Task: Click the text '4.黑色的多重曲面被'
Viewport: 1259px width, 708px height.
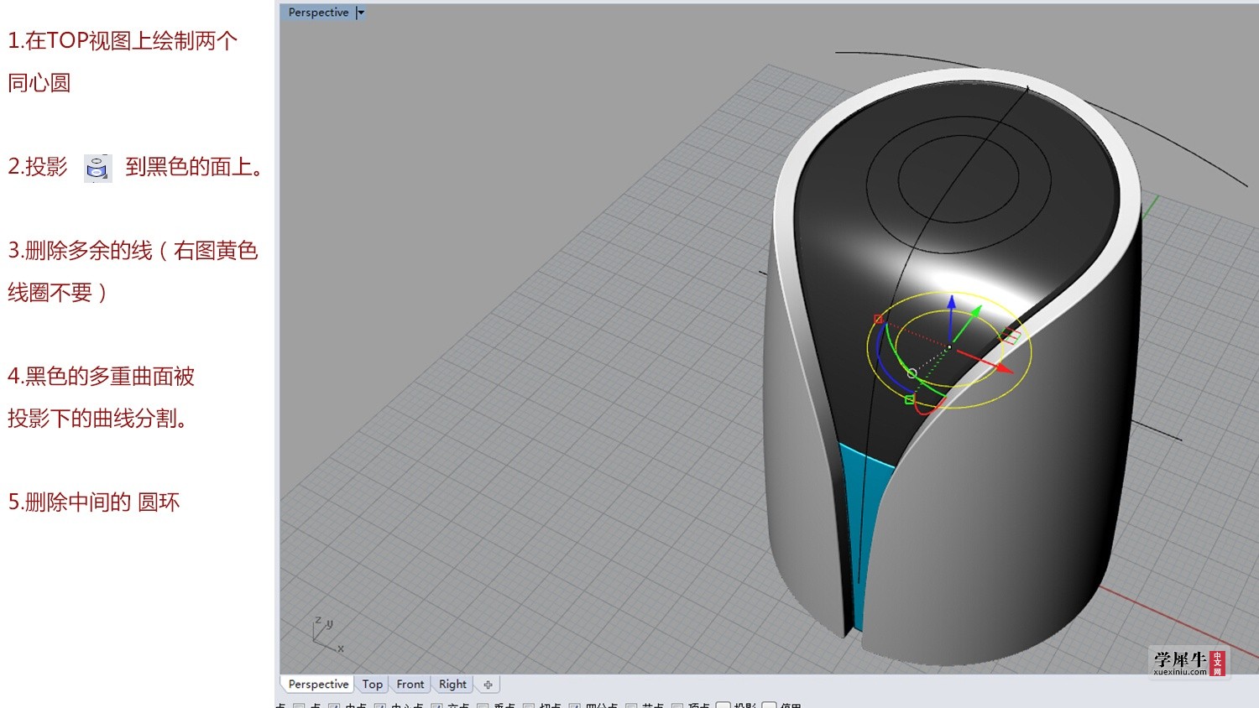Action: click(101, 377)
